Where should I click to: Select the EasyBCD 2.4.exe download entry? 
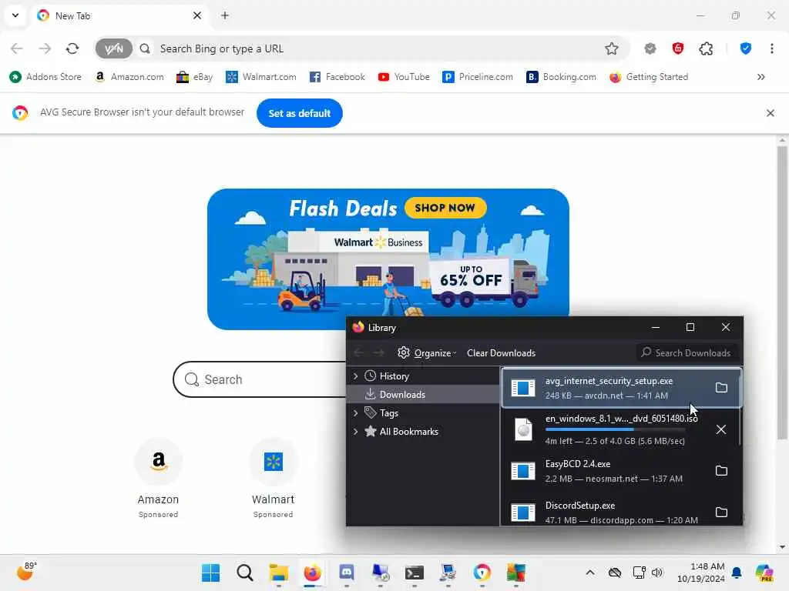pyautogui.click(x=620, y=471)
